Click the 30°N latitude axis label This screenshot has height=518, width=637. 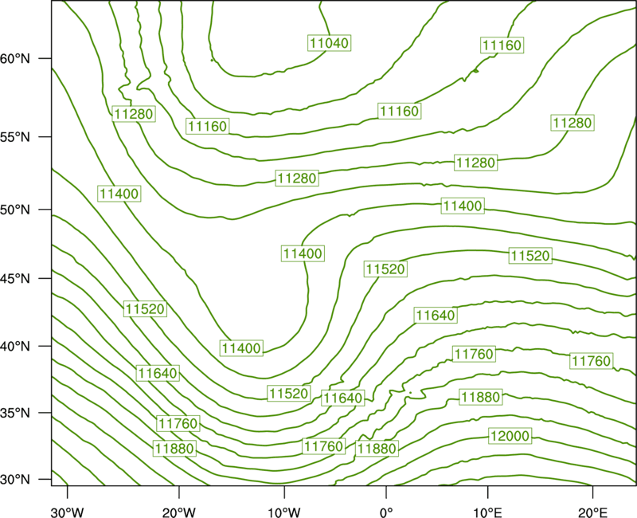(15, 480)
